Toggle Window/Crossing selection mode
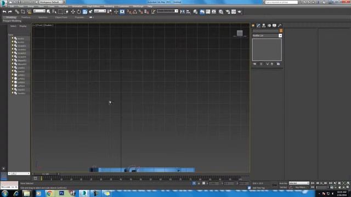Viewport: 351px width, 197px height. click(x=66, y=11)
